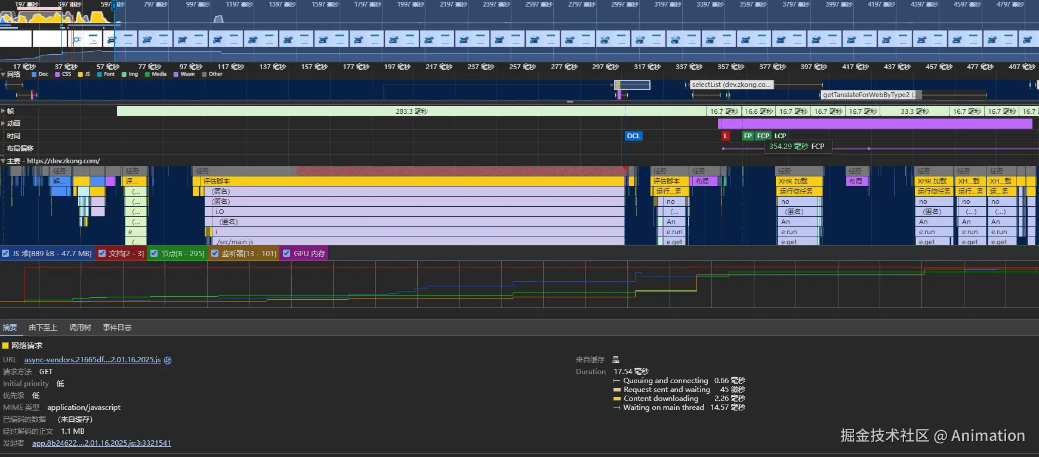Select the green FP marker

(748, 136)
